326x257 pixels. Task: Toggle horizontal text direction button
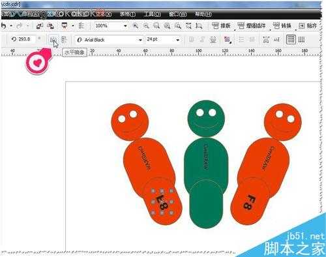291,40
